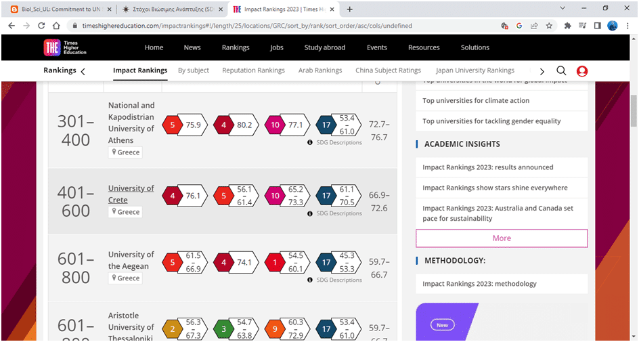Viewport: 639px width, 342px height.
Task: Reload the page with refresh icon
Action: pyautogui.click(x=41, y=26)
